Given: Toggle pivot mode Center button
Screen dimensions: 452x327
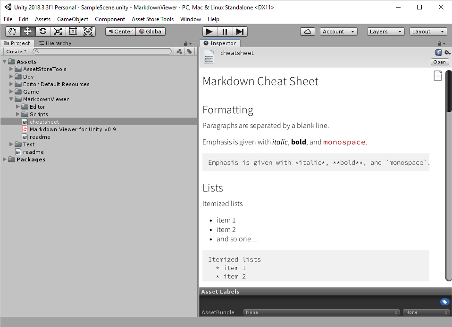Looking at the screenshot, I should (120, 32).
